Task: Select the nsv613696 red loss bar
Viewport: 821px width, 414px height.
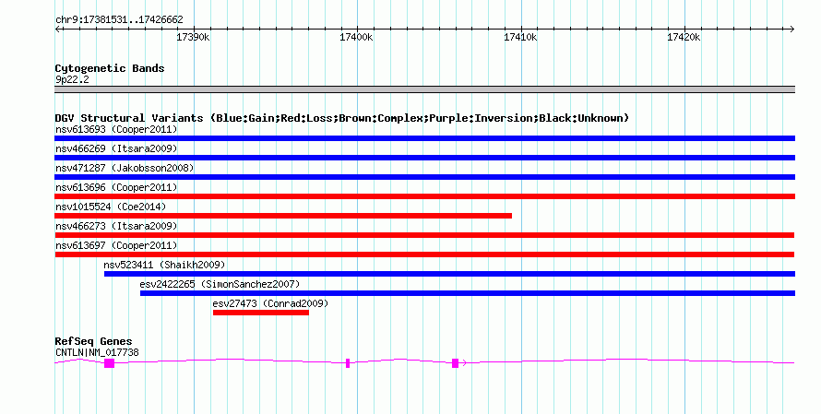Action: [424, 196]
